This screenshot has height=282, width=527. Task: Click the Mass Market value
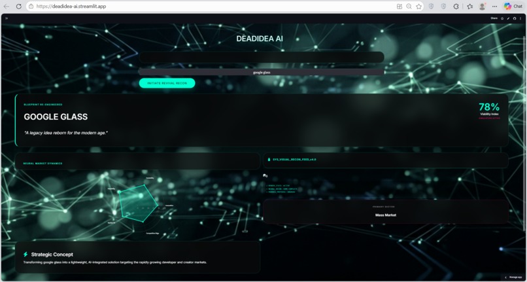386,215
